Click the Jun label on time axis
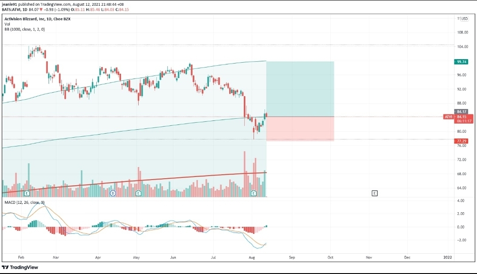 point(173,257)
